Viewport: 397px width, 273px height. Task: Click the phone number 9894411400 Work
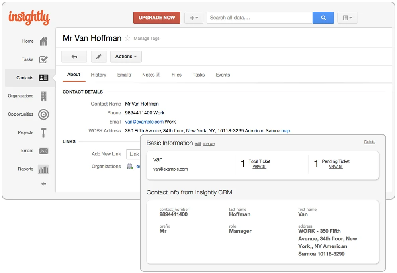coord(145,113)
